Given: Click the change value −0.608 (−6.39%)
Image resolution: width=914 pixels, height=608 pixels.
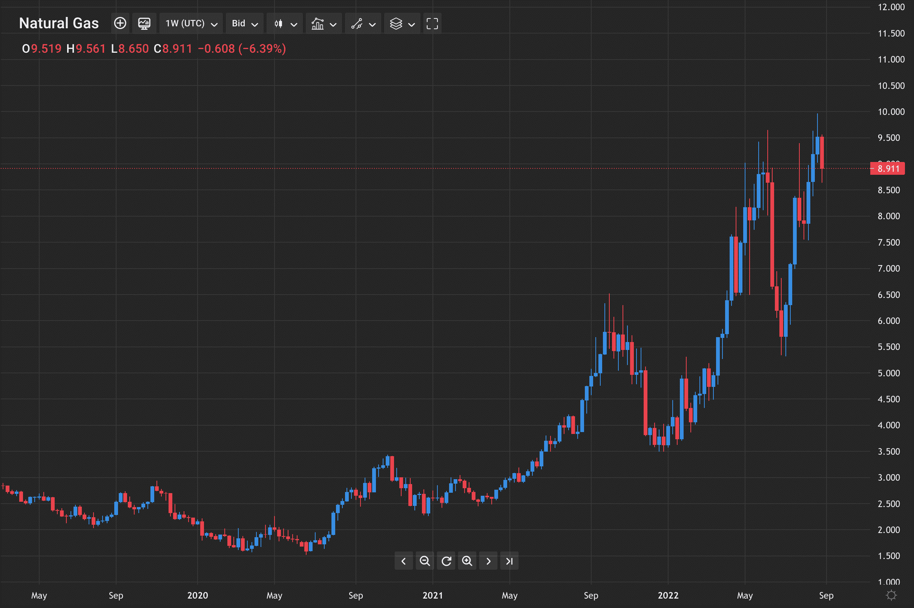Looking at the screenshot, I should point(242,49).
